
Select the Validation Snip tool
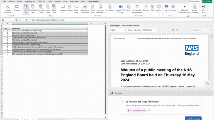(33, 9)
